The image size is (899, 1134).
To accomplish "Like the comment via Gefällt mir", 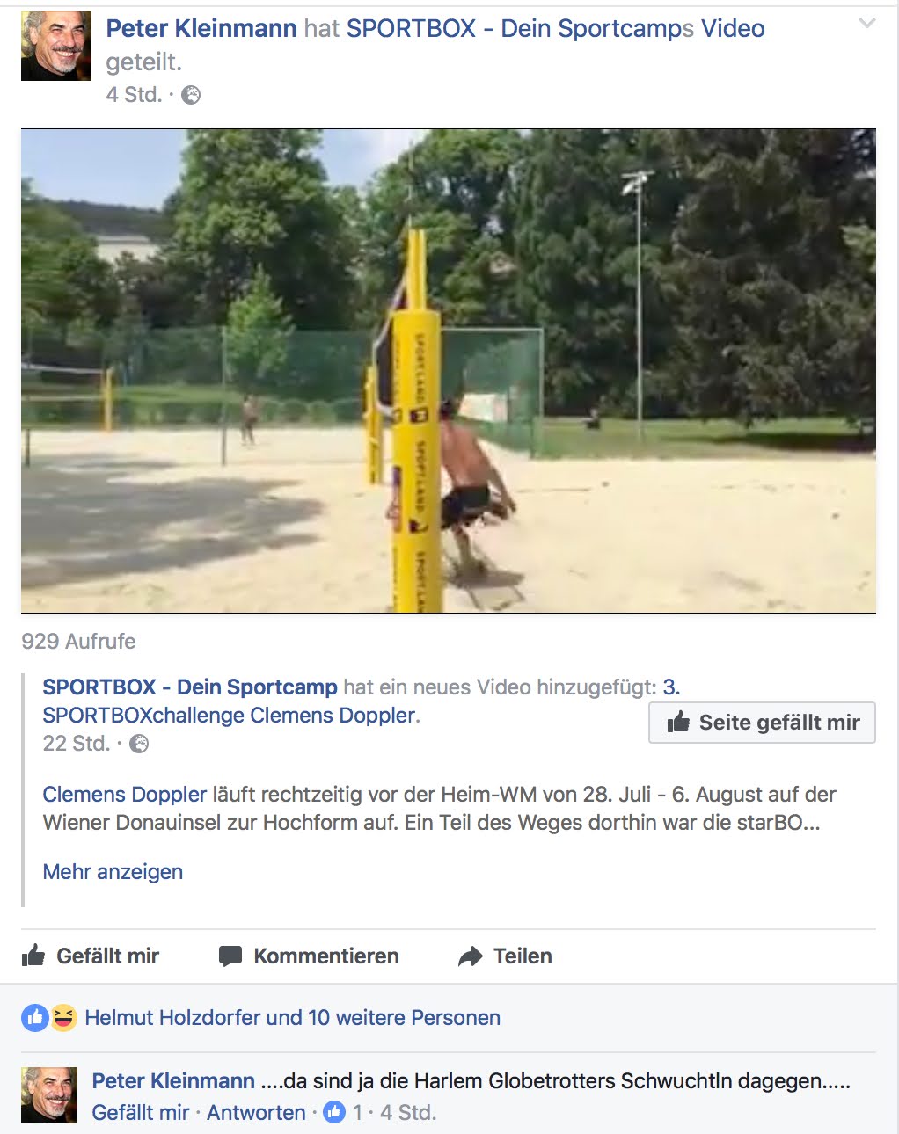I will point(141,1112).
